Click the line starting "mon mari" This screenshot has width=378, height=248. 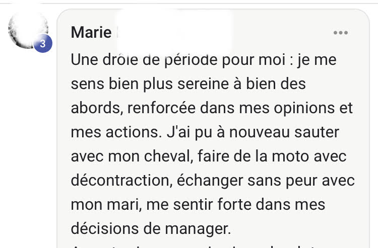pos(198,205)
